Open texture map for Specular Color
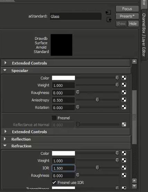Image resolution: width=148 pixels, height=192 pixels. click(x=124, y=78)
